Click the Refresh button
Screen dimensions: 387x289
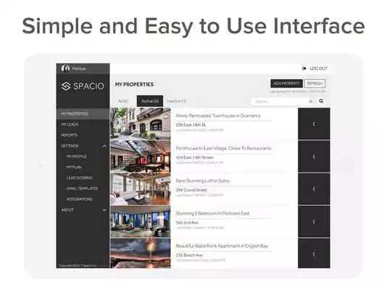pyautogui.click(x=315, y=84)
